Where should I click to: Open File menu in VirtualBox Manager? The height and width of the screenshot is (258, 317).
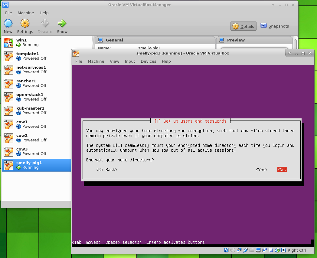[8, 13]
